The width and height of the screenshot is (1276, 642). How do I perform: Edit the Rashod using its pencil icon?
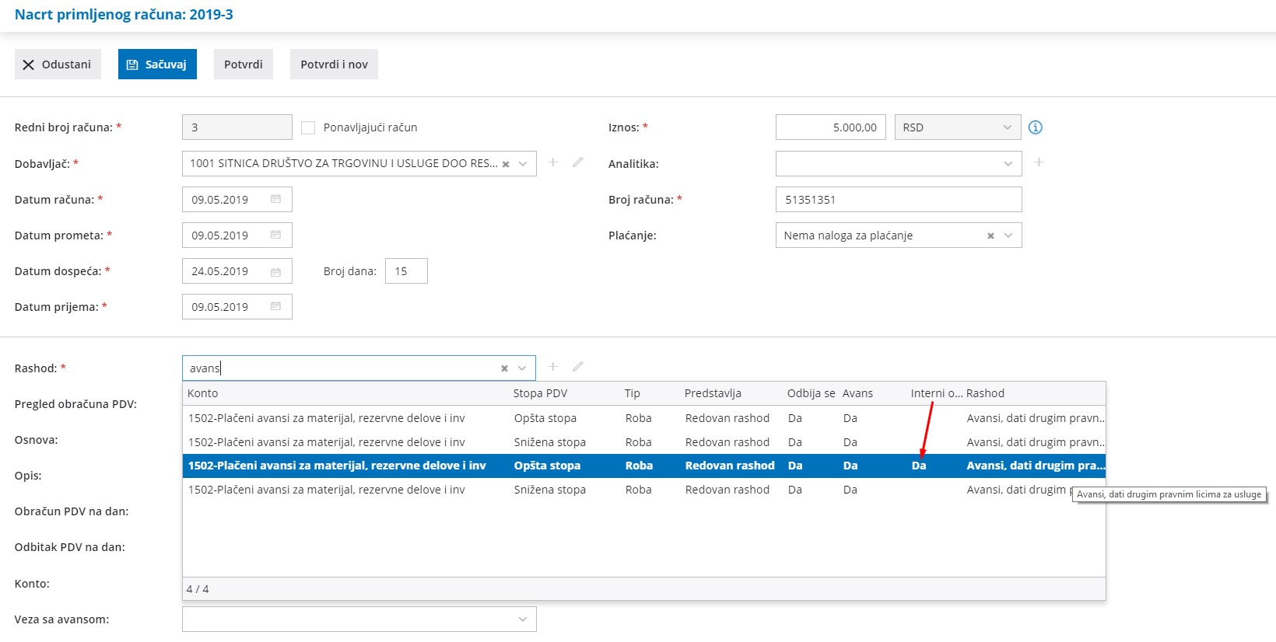[578, 367]
